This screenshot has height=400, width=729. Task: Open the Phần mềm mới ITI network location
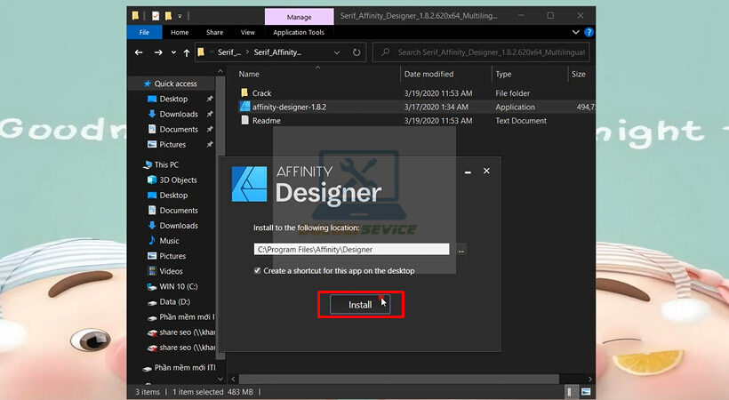pos(185,368)
